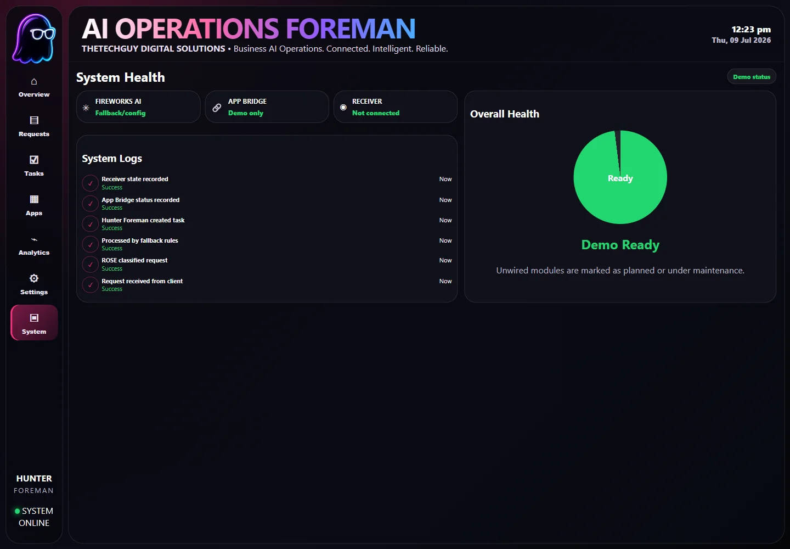
Task: Select 'Request received from client' log entry
Action: click(267, 285)
